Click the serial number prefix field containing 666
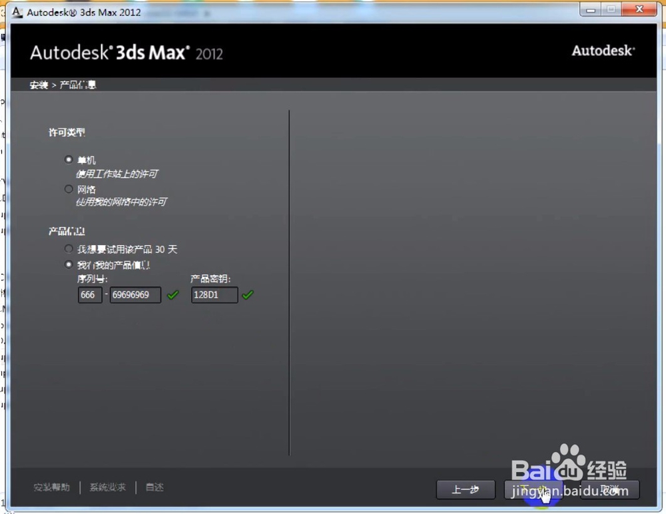 pos(89,295)
